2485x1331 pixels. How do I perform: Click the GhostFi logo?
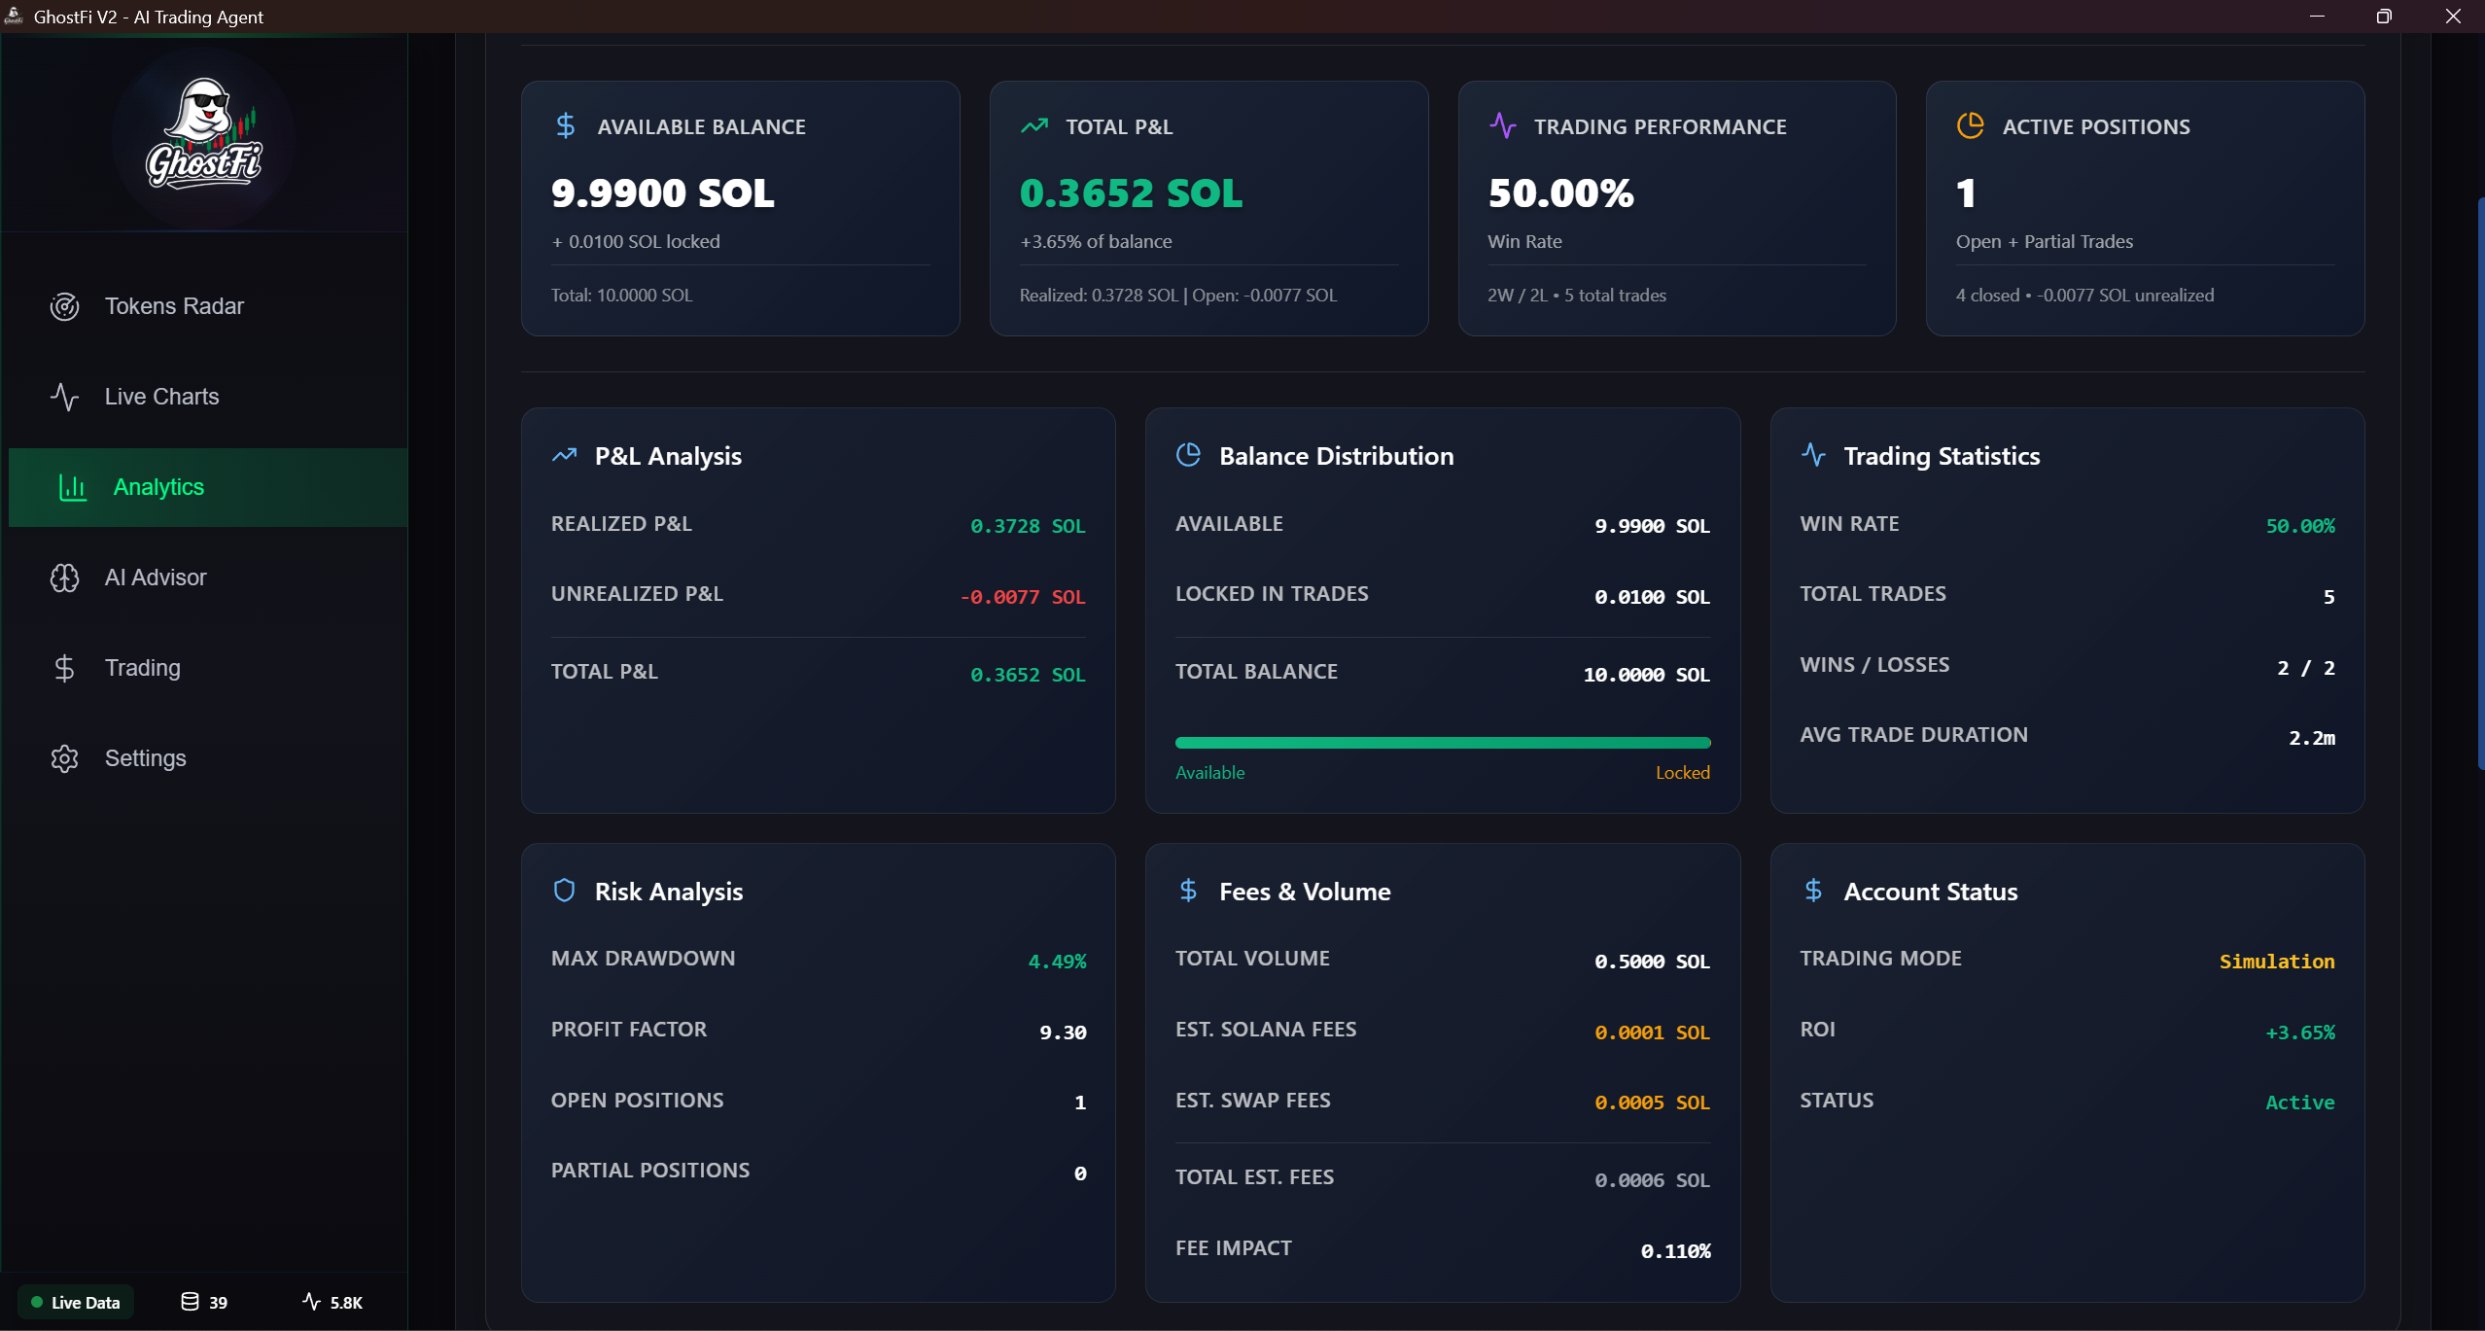tap(202, 136)
